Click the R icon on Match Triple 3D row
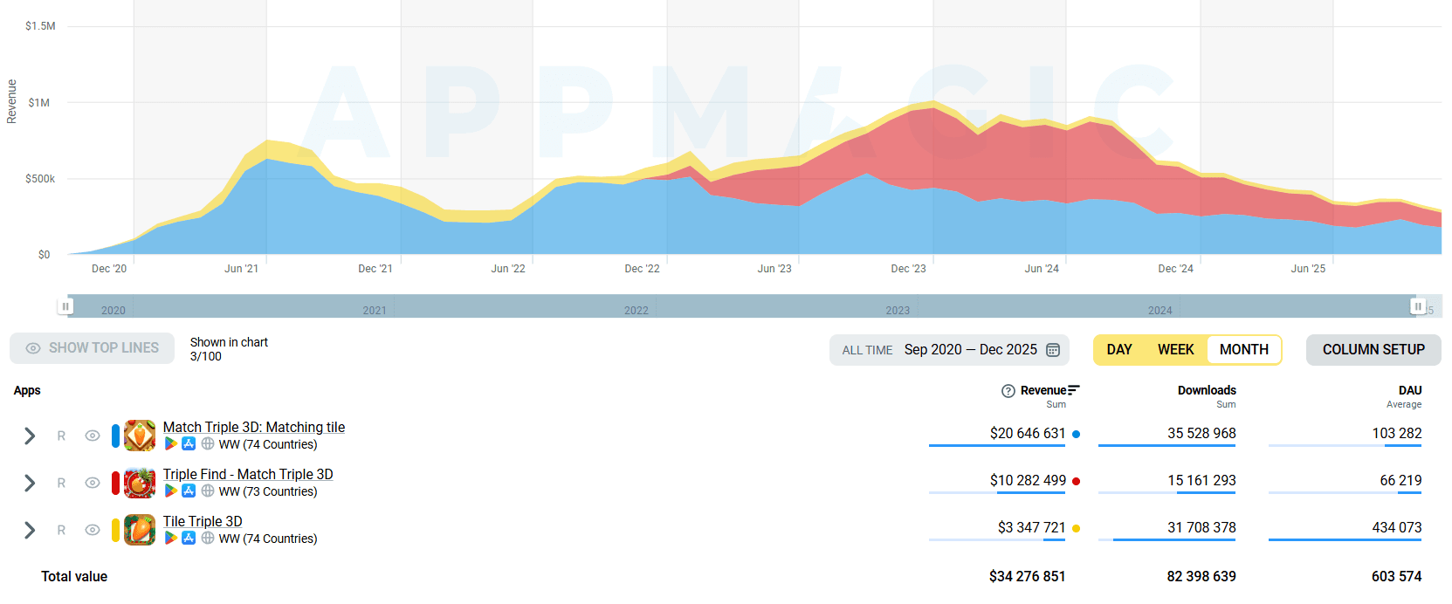The width and height of the screenshot is (1452, 604). pyautogui.click(x=61, y=436)
